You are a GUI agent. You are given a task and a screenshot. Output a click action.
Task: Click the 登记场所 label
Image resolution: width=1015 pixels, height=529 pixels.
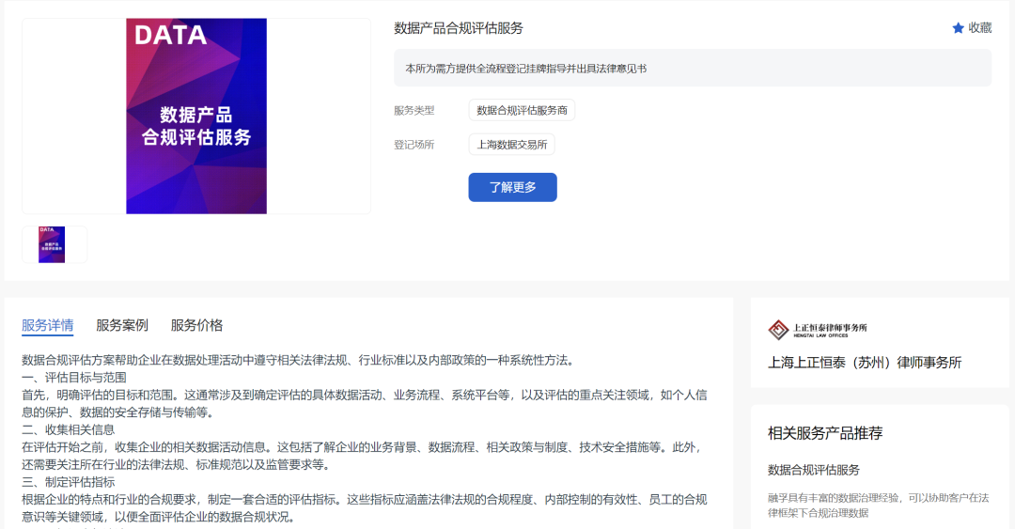414,145
